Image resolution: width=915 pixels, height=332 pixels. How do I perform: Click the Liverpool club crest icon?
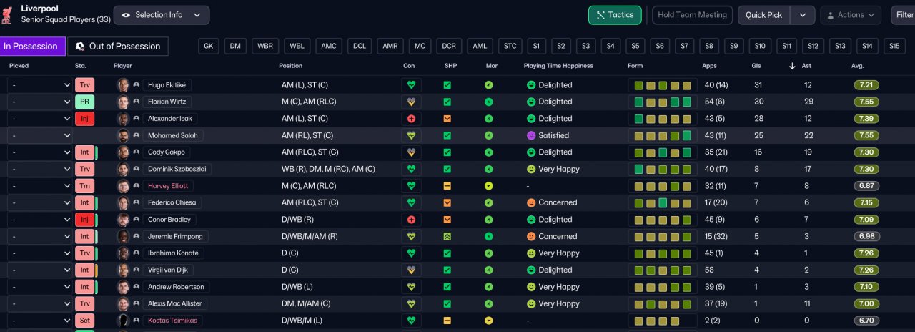(x=8, y=14)
